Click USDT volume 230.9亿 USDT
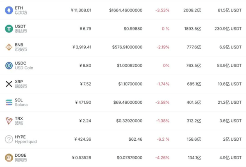Image resolution: width=246 pixels, height=167 pixels. click(x=228, y=29)
